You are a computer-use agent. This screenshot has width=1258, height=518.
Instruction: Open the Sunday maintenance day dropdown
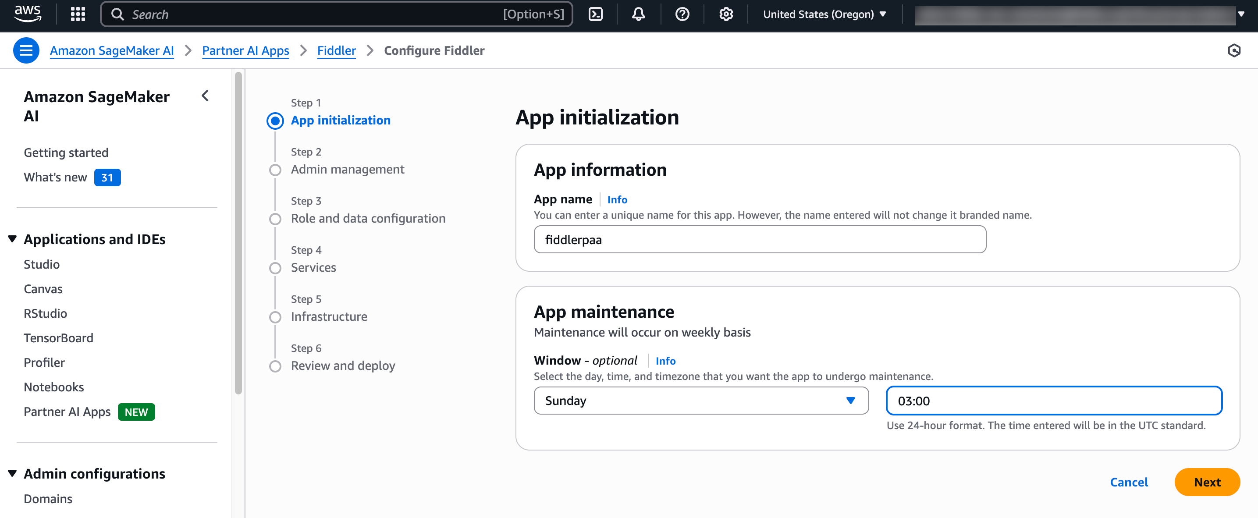[701, 401]
